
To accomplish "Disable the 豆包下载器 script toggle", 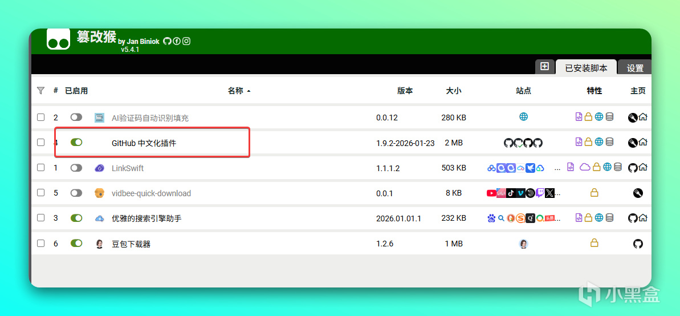I will [x=76, y=244].
